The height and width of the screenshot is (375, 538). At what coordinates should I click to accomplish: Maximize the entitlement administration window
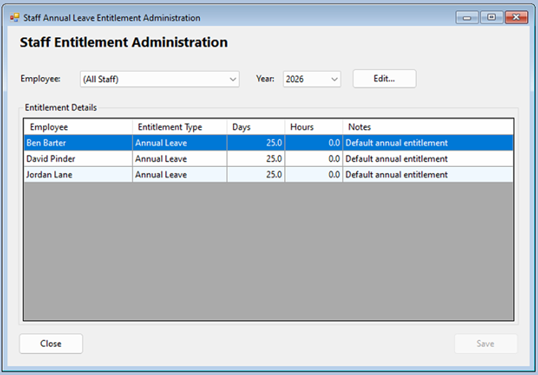[x=491, y=17]
